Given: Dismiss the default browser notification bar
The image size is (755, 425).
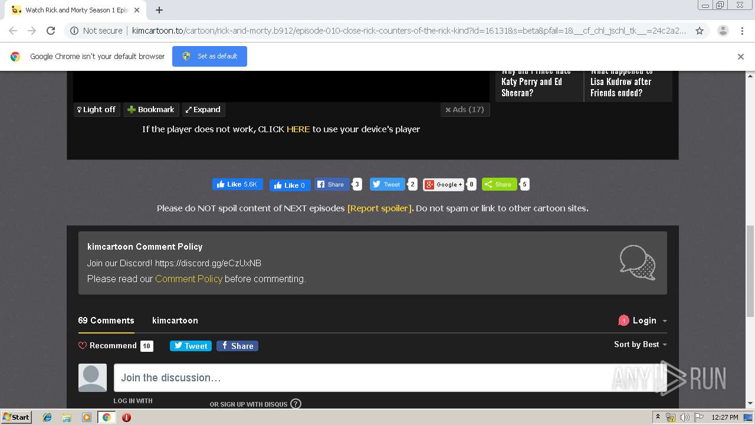Looking at the screenshot, I should click(741, 57).
